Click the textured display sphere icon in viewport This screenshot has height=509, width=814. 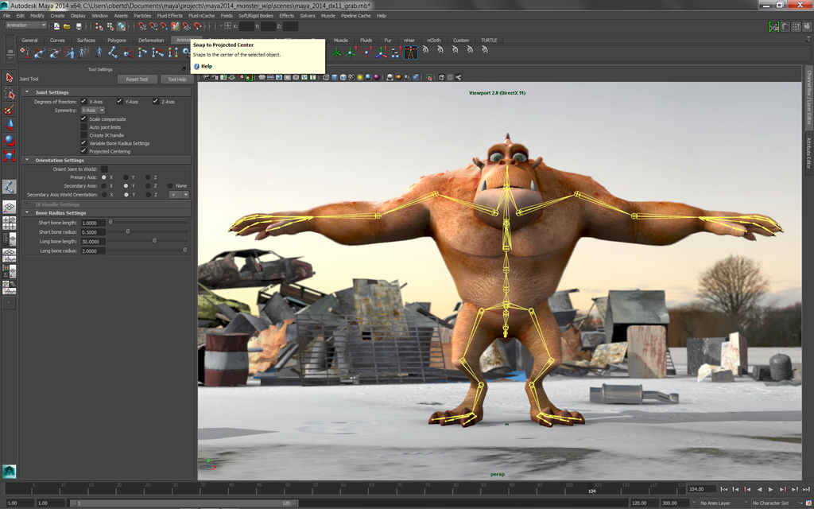[351, 77]
